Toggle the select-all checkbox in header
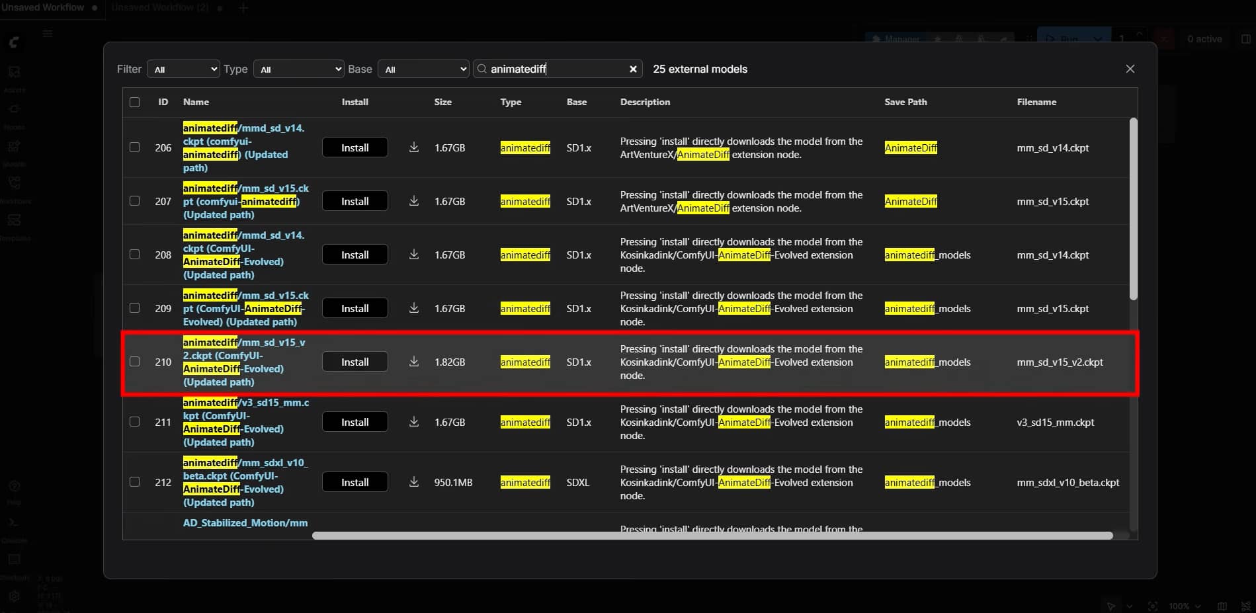Viewport: 1256px width, 613px height. [x=135, y=102]
